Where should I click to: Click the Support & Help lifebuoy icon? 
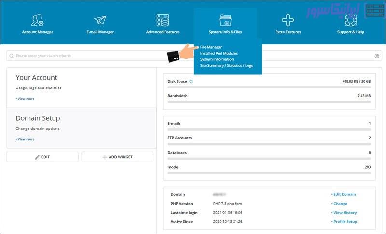point(350,20)
